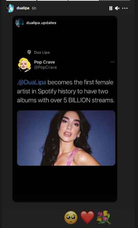
Task: Select the first story progress bar segment
Action: pyautogui.click(x=21, y=0)
